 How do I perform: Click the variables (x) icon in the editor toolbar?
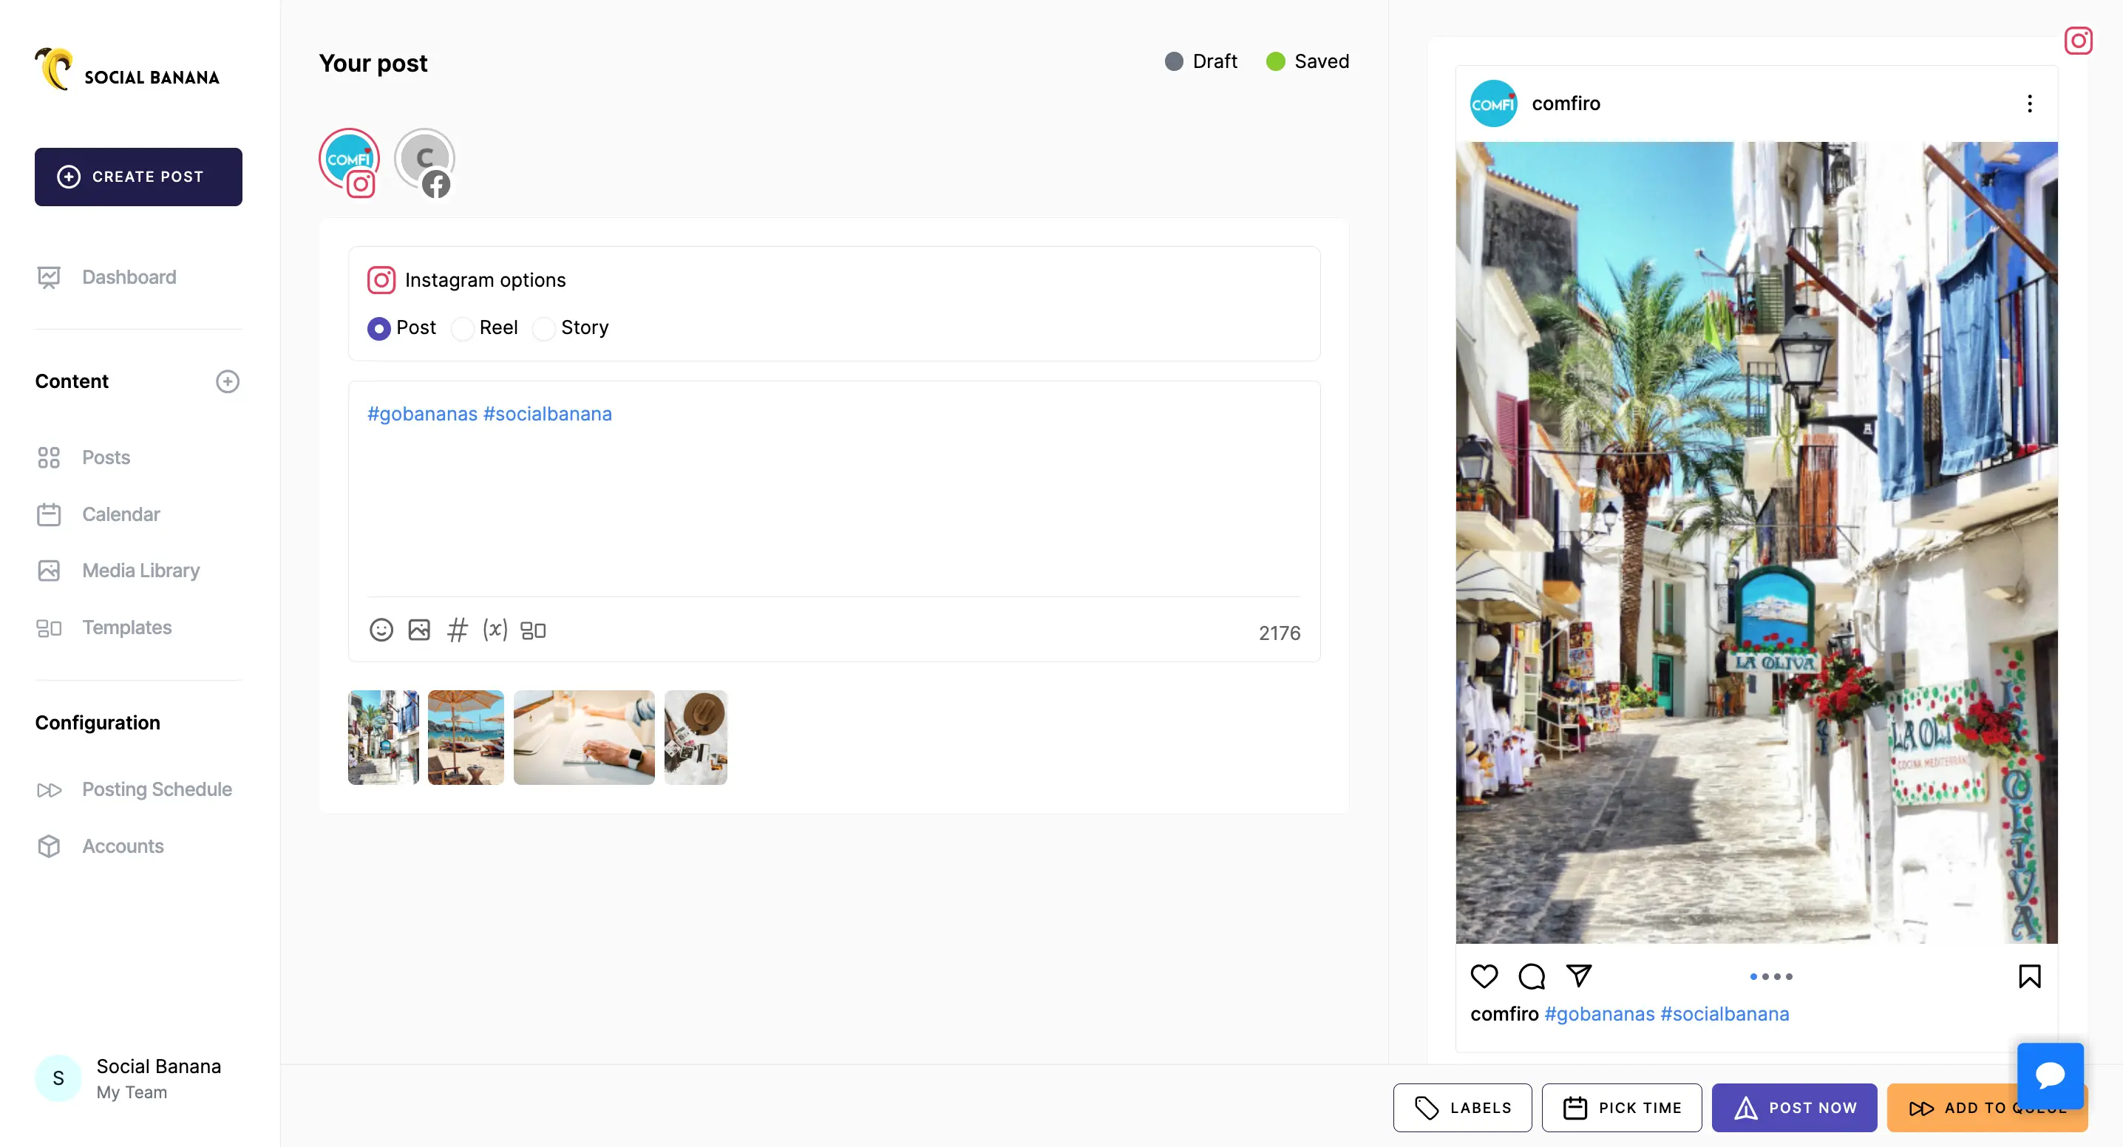pyautogui.click(x=495, y=630)
